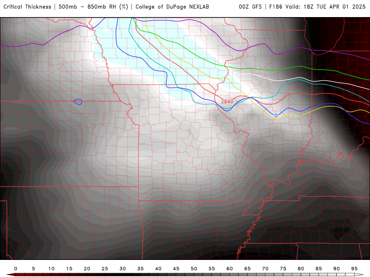
Task: Click the "15" value on the color scale
Action: click(69, 269)
